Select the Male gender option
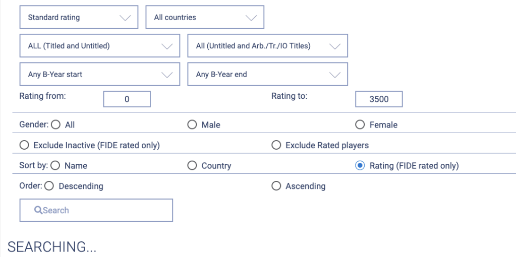Image resolution: width=516 pixels, height=257 pixels. click(x=192, y=124)
